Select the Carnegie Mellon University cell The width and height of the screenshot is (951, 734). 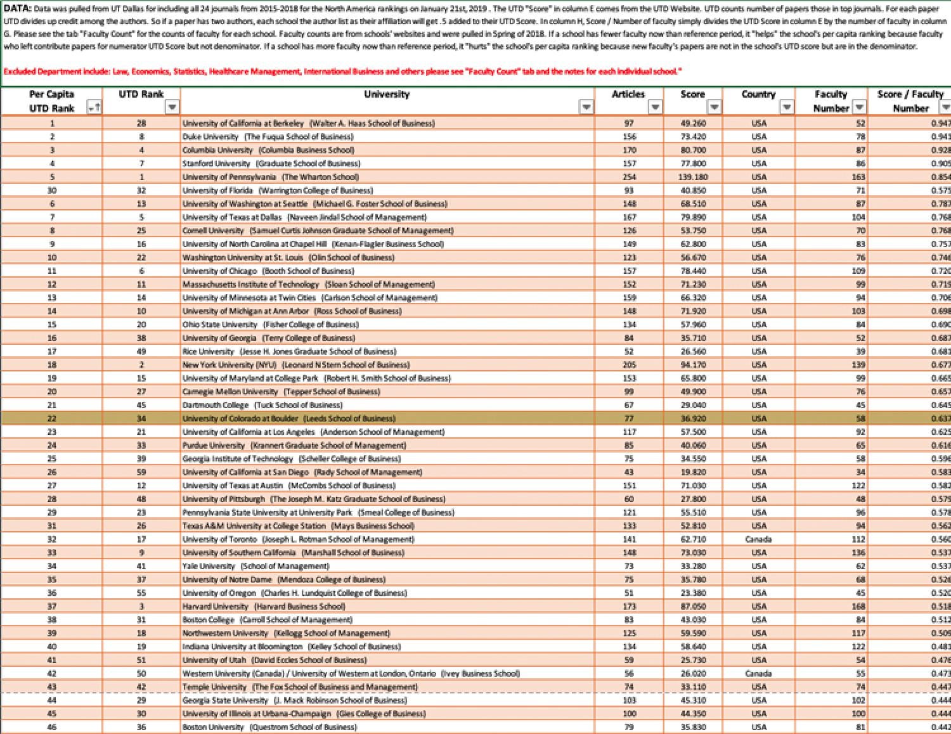tap(387, 392)
